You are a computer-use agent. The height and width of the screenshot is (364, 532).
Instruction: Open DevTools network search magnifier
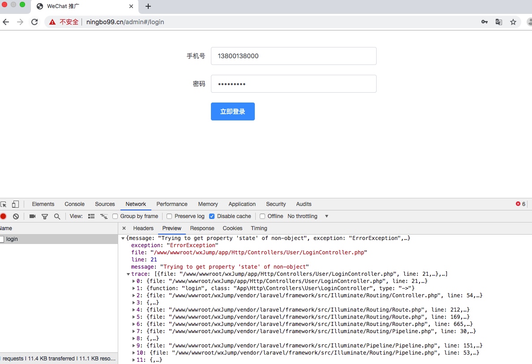(57, 216)
